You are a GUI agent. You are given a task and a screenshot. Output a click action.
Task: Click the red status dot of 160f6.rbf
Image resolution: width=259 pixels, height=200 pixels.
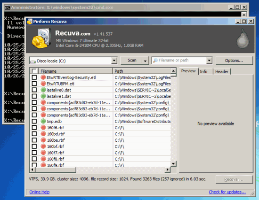click(x=43, y=128)
